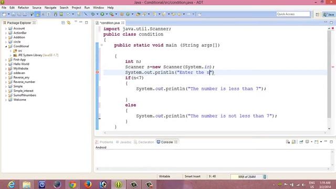Click the editor vertical scrollbar
This screenshot has height=189, width=336.
coord(329,74)
